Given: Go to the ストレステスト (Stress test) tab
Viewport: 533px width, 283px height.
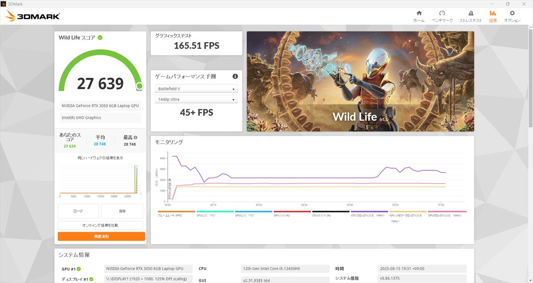Looking at the screenshot, I should (x=470, y=16).
